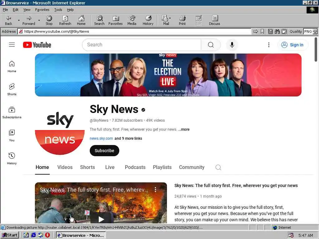Switch to the Podcasts channel tab

135,167
